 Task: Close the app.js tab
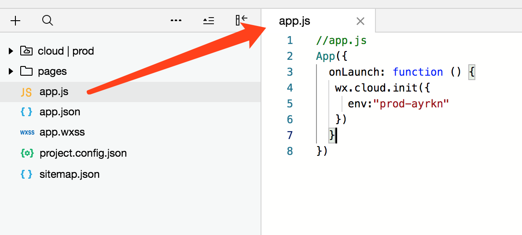pos(360,21)
